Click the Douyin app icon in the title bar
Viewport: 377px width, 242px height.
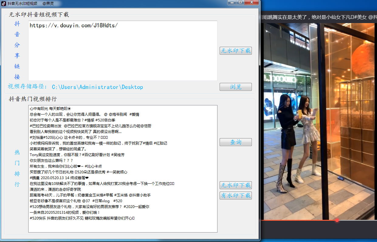click(x=4, y=3)
